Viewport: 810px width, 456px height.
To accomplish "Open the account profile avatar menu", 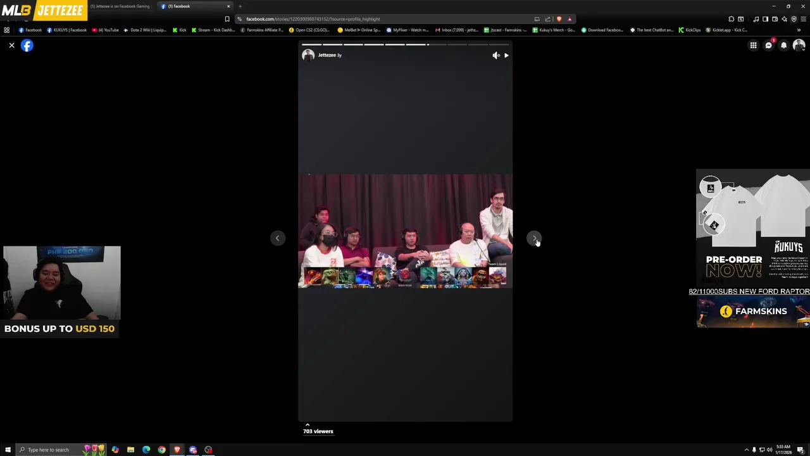I will [x=799, y=46].
